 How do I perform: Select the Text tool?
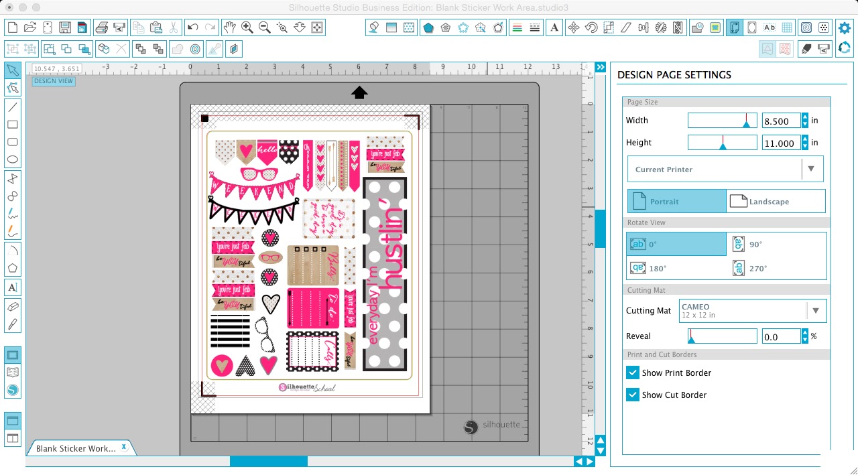(12, 287)
